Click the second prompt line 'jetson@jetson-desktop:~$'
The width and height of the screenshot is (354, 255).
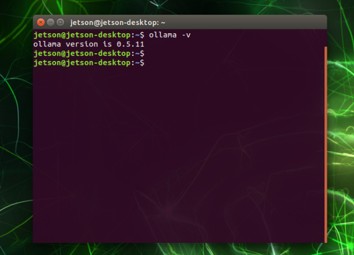point(89,53)
